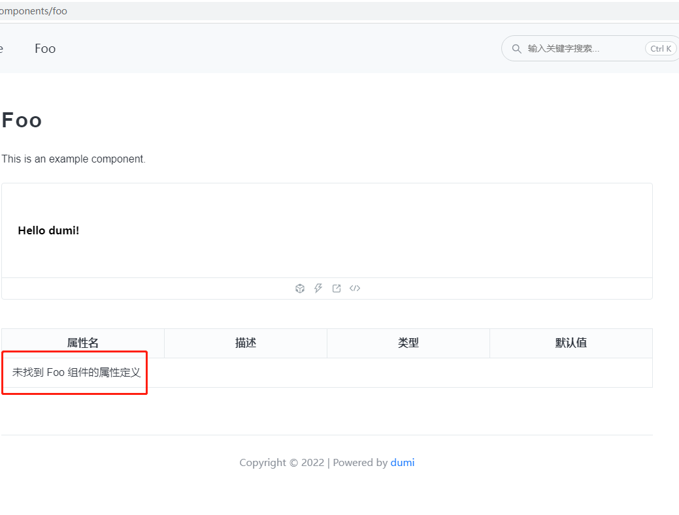Image resolution: width=679 pixels, height=515 pixels.
Task: Click the 默认值 table header
Action: (x=571, y=343)
